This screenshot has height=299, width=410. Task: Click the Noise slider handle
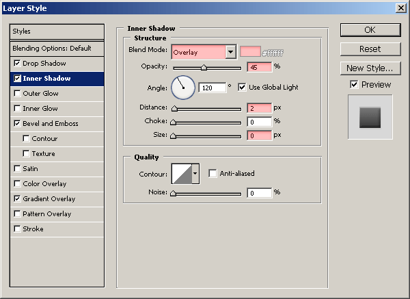point(173,194)
